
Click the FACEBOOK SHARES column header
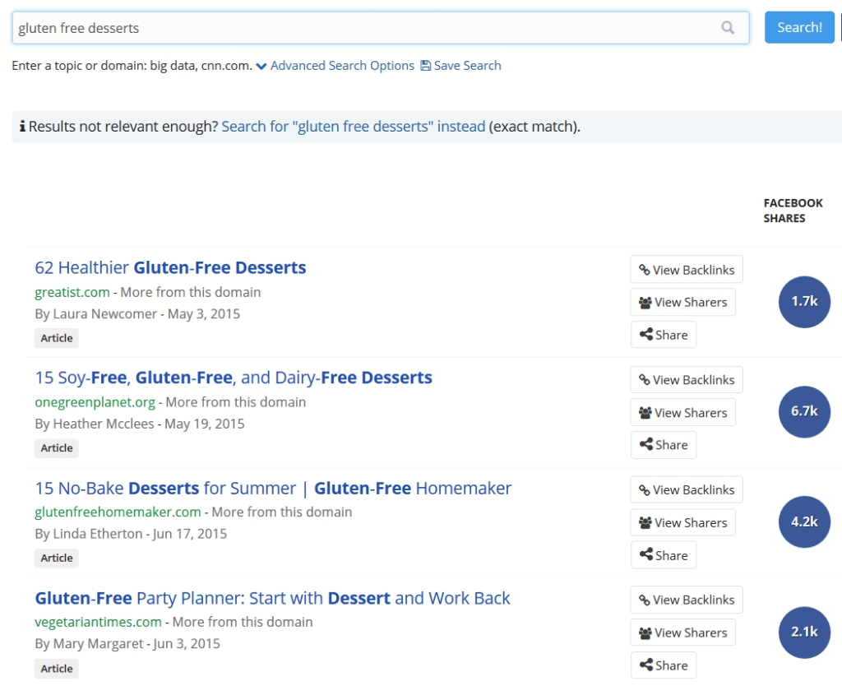pyautogui.click(x=793, y=211)
